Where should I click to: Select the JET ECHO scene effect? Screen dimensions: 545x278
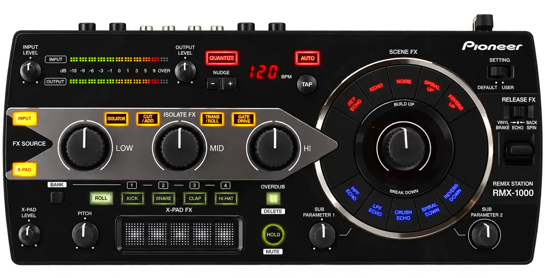coord(354,105)
